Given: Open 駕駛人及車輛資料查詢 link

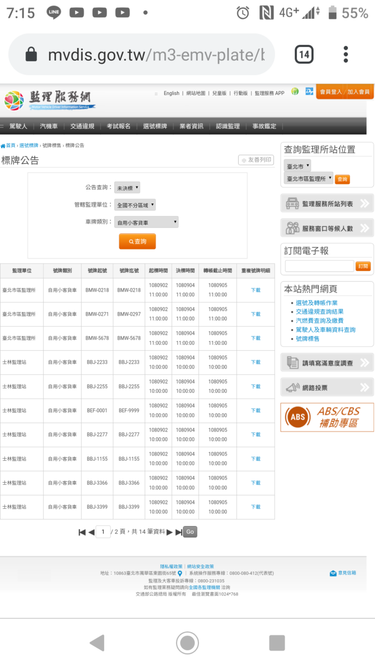Looking at the screenshot, I should tap(326, 330).
